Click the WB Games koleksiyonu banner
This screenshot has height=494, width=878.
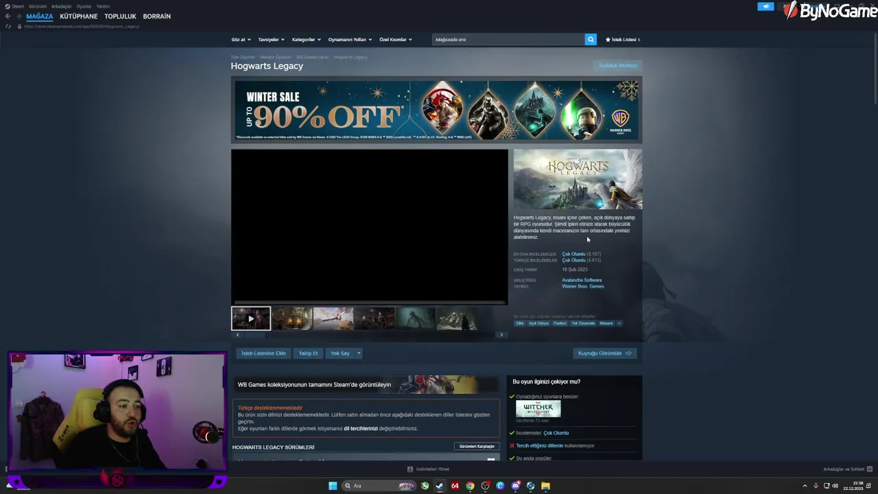[x=365, y=384]
